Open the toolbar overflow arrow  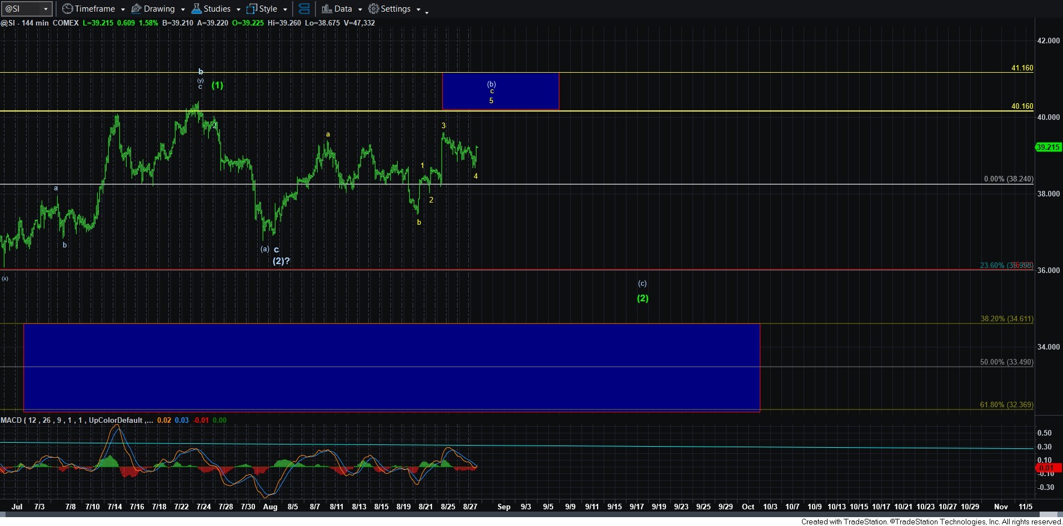coord(427,12)
